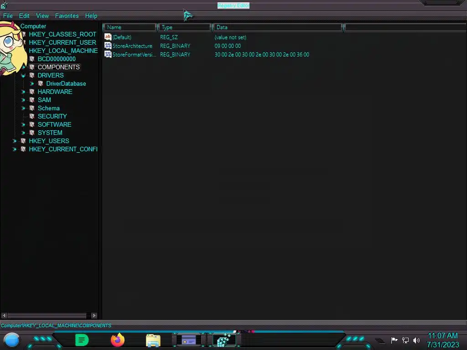The image size is (467, 350).
Task: Open Action Center flag tray icon
Action: (394, 340)
